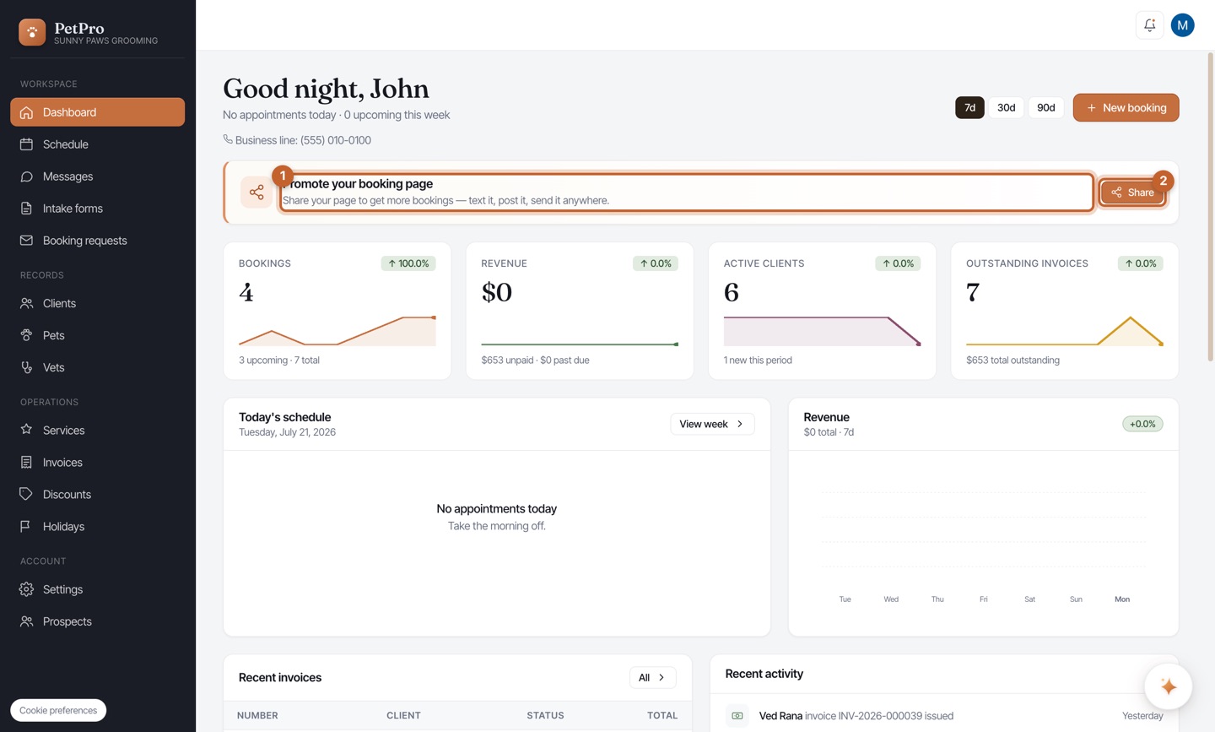This screenshot has width=1215, height=732.
Task: Go to Intake forms page
Action: 98,209
